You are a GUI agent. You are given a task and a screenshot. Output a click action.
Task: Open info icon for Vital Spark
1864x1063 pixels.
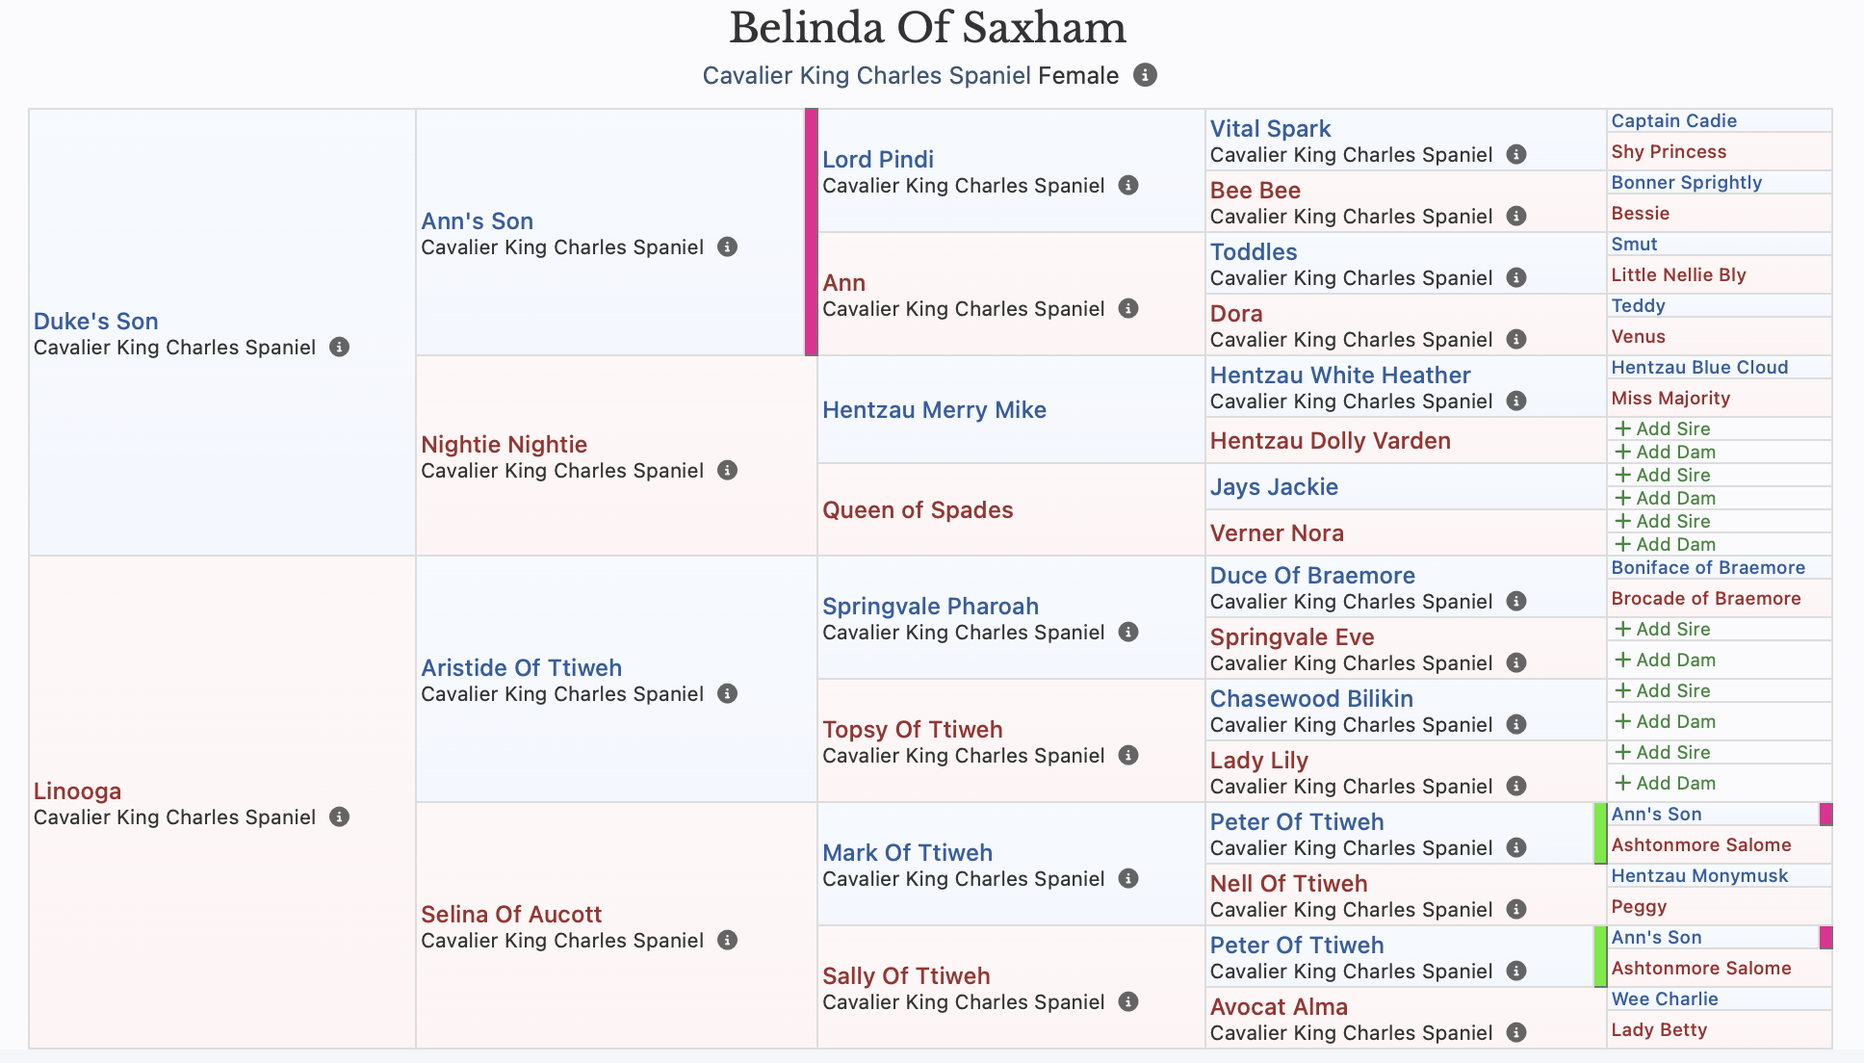pos(1516,154)
